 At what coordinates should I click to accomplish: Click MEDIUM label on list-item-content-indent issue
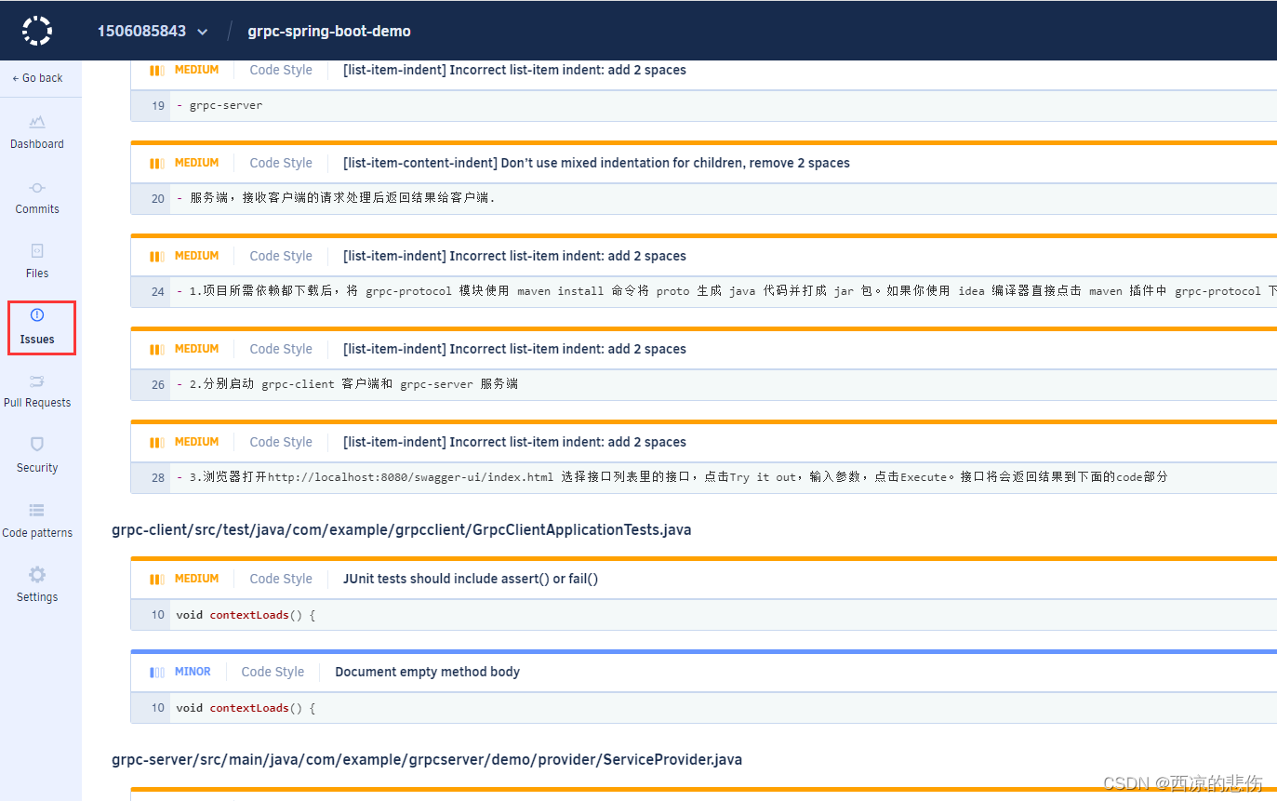[x=197, y=163]
